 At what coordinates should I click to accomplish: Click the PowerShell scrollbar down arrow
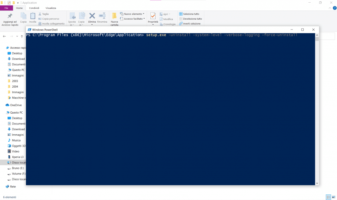pyautogui.click(x=317, y=183)
